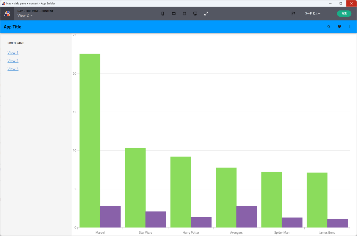This screenshot has height=236, width=357.
Task: Click the James Bond axis label
Action: (x=327, y=232)
